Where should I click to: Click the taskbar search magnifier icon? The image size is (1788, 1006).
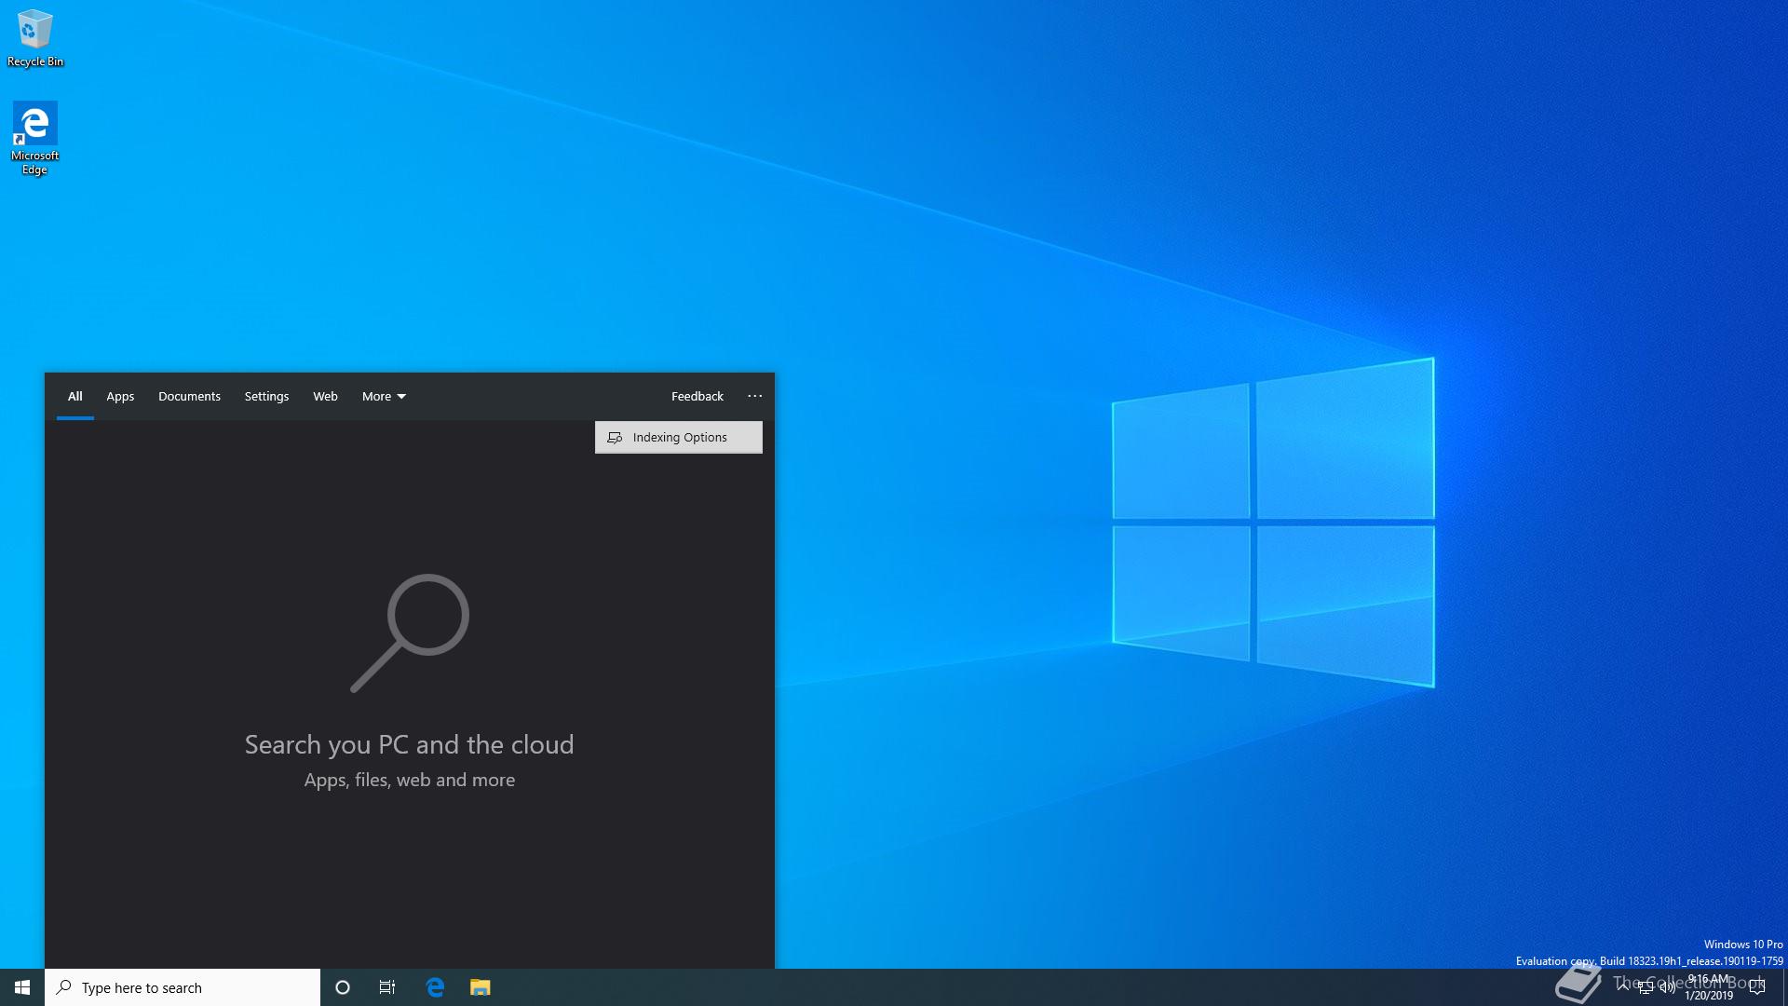63,987
